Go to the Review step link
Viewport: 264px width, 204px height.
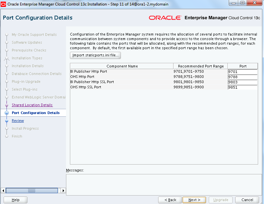[x=18, y=121]
